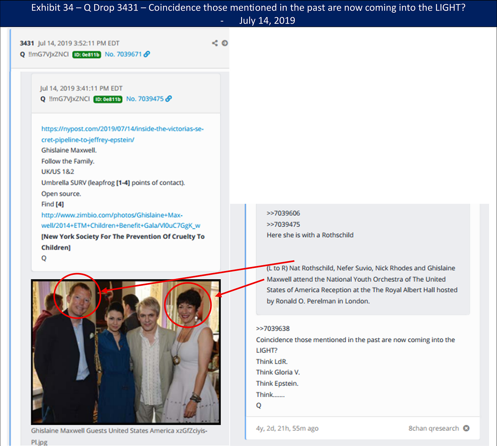Viewport: 497px width, 446px height.
Task: Click the circled X icon beside 8chan qresearch
Action: point(466,428)
